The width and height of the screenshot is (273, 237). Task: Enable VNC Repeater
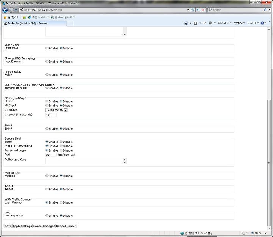(x=47, y=216)
